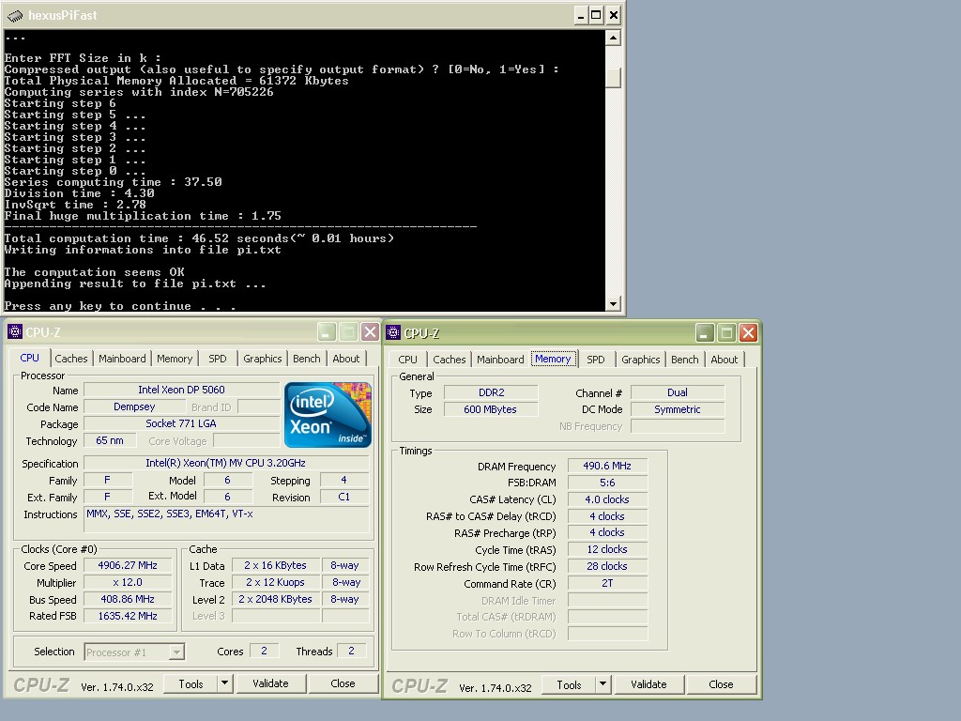961x721 pixels.
Task: Switch to CPU tab in right CPU-Z
Action: pyautogui.click(x=407, y=360)
